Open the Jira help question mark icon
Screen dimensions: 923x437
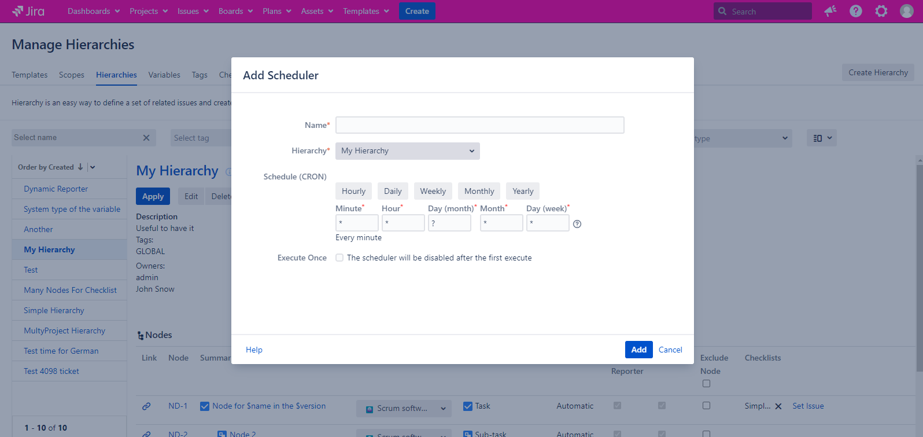coord(856,11)
